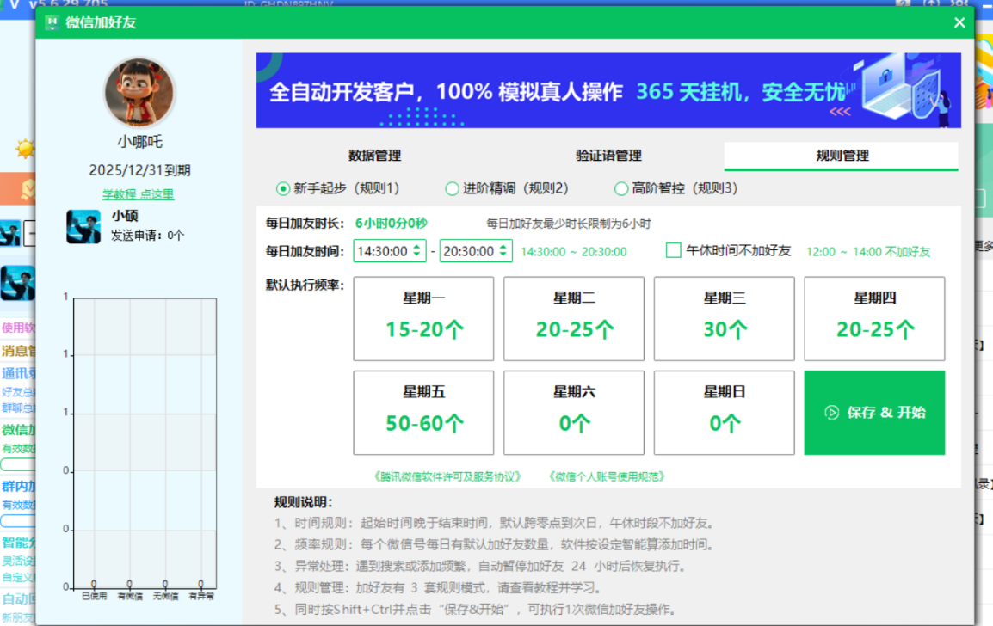
Task: Click the 6小时0分0秒 daily duration value
Action: tap(391, 224)
